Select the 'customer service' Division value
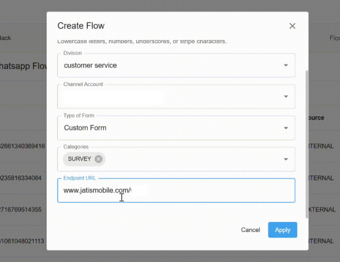The width and height of the screenshot is (340, 262). tap(90, 66)
